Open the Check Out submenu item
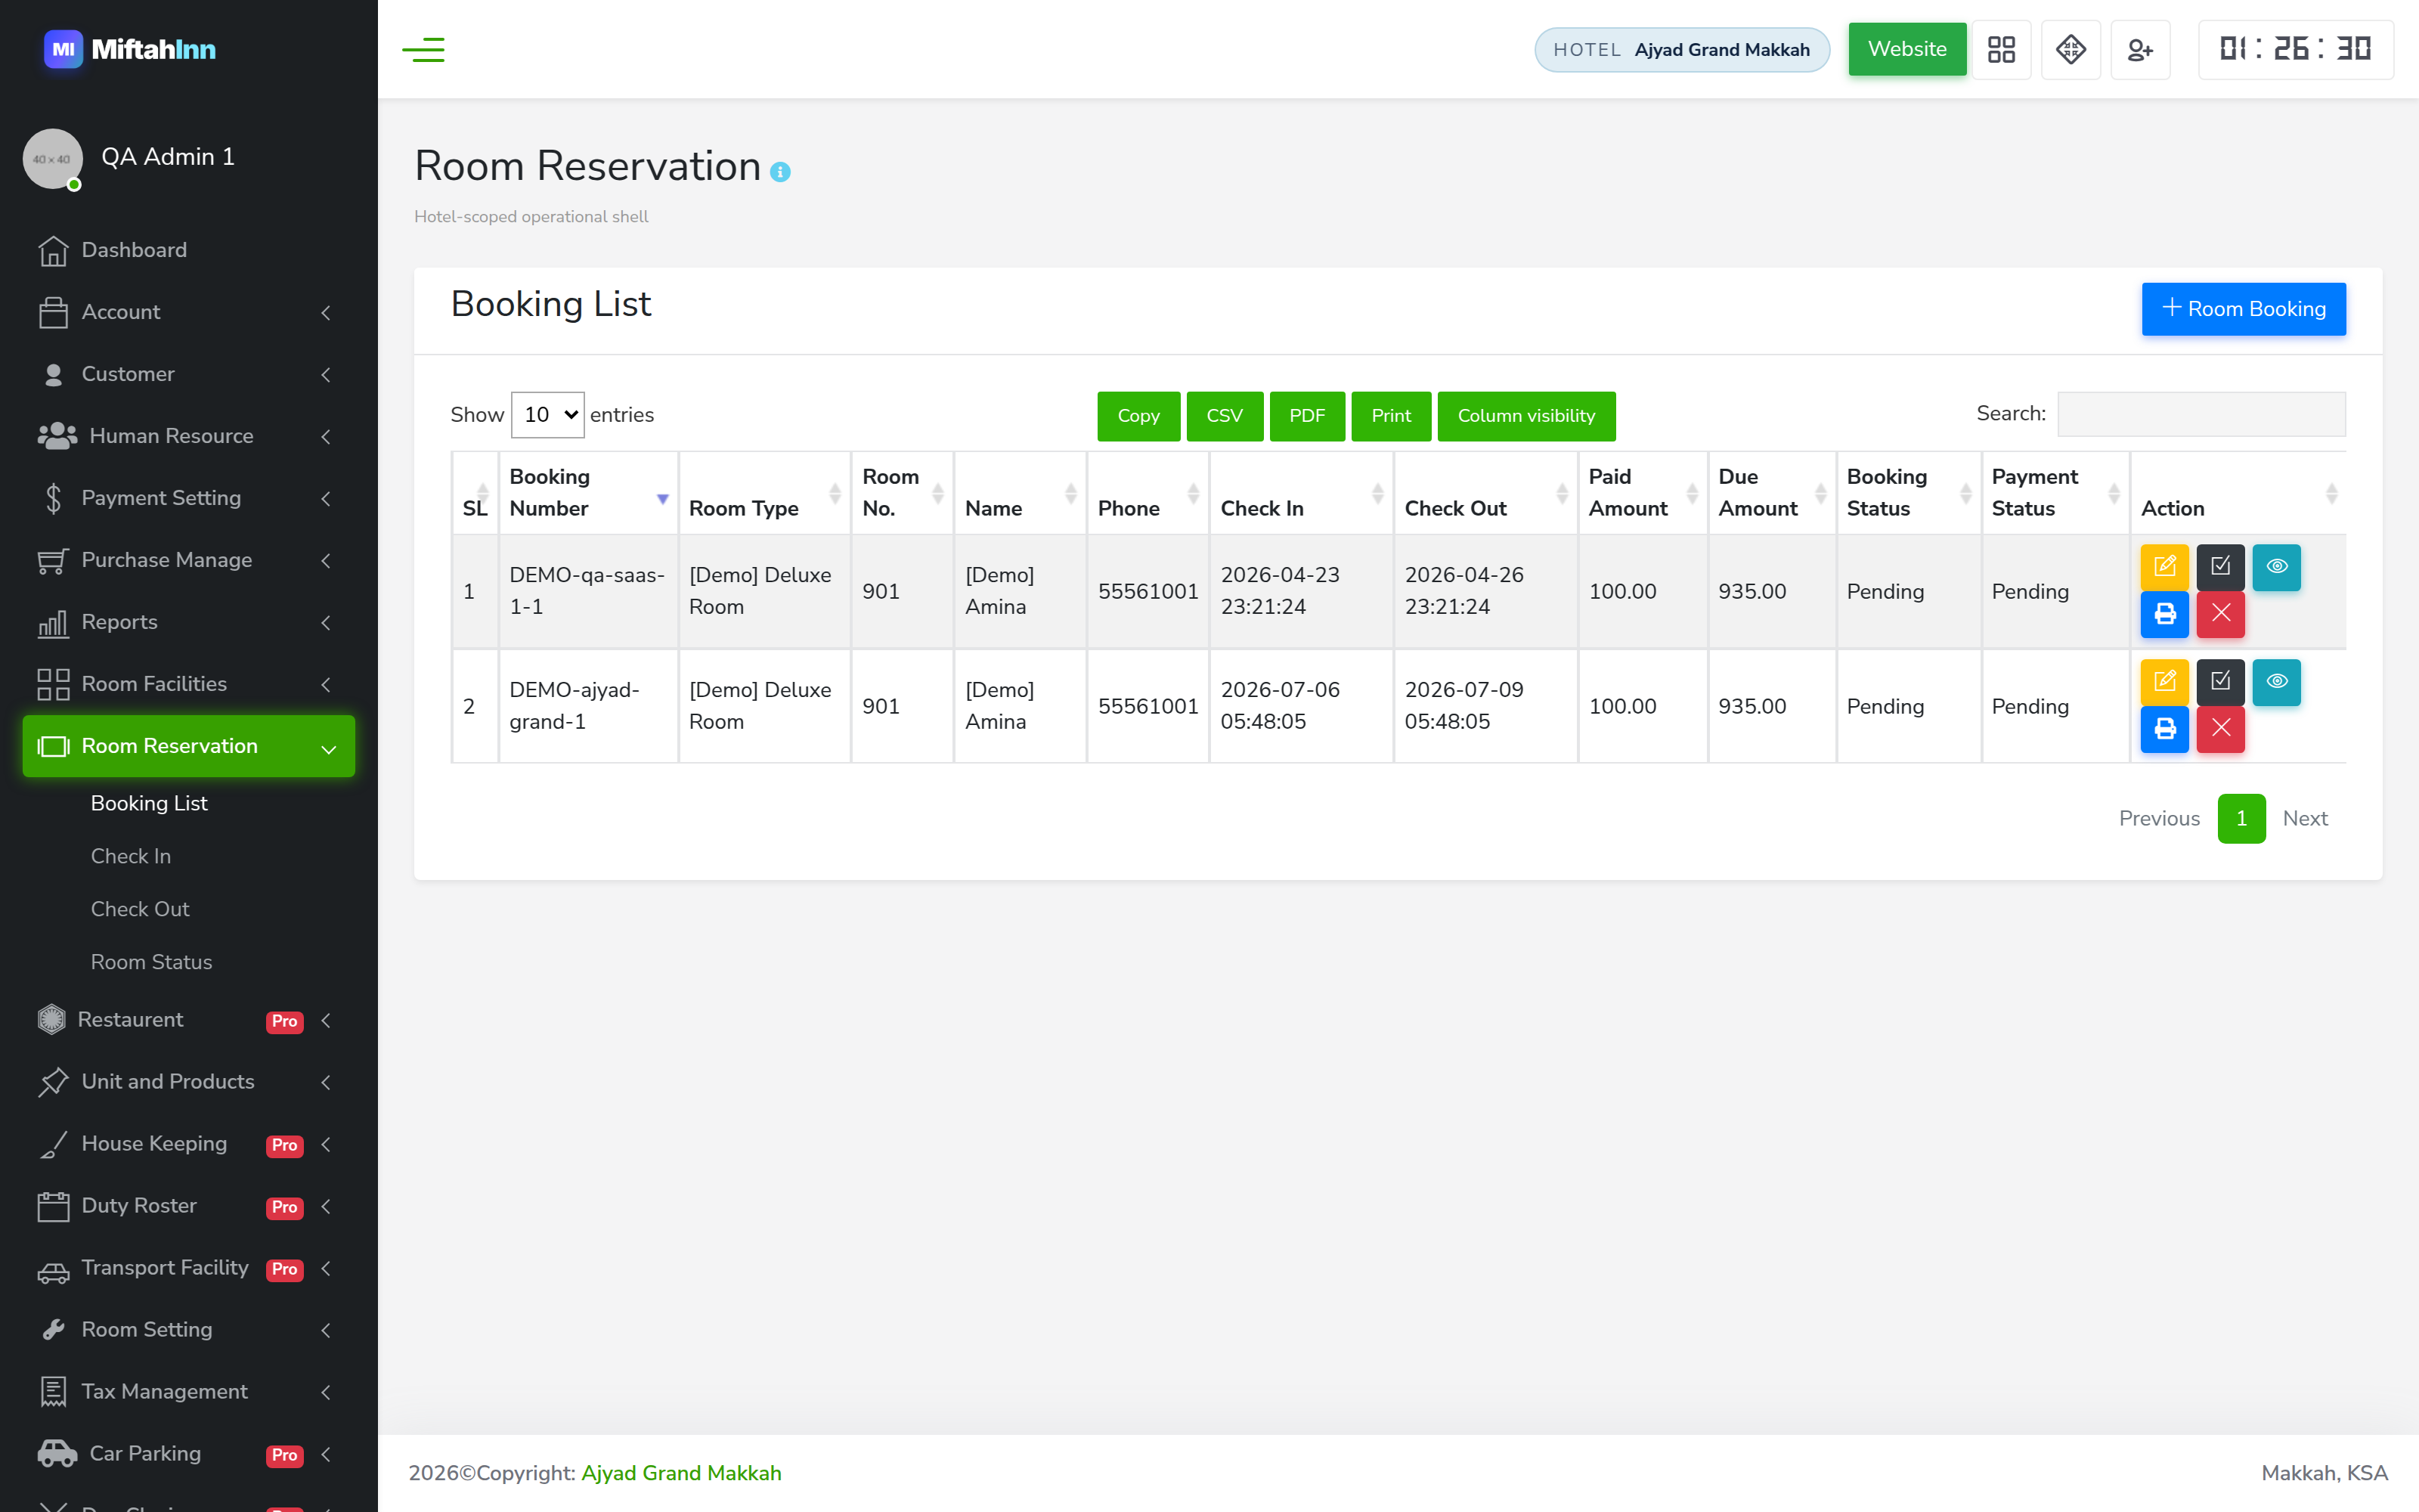Viewport: 2419px width, 1512px height. 140,909
